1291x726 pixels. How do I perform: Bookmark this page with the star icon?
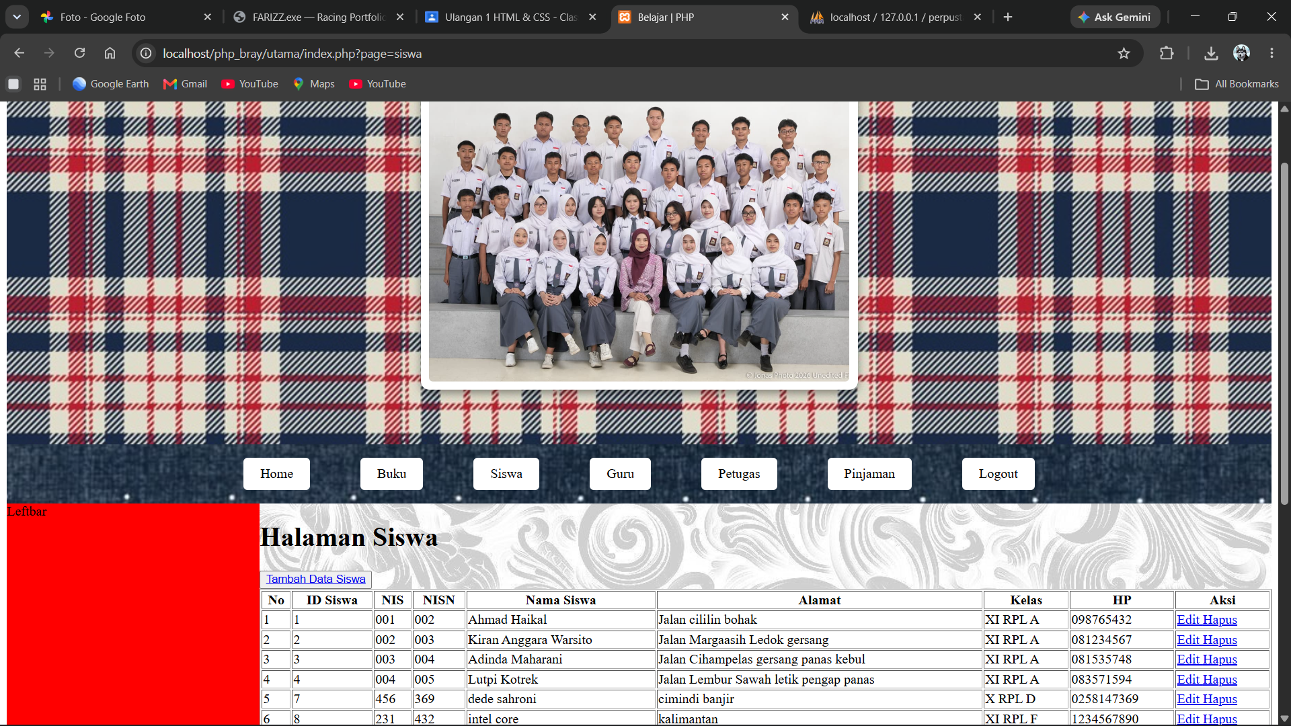1124,53
